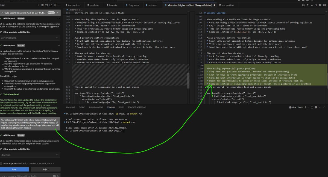Collapse the first API Request $0.0249 entry

tap(58, 18)
